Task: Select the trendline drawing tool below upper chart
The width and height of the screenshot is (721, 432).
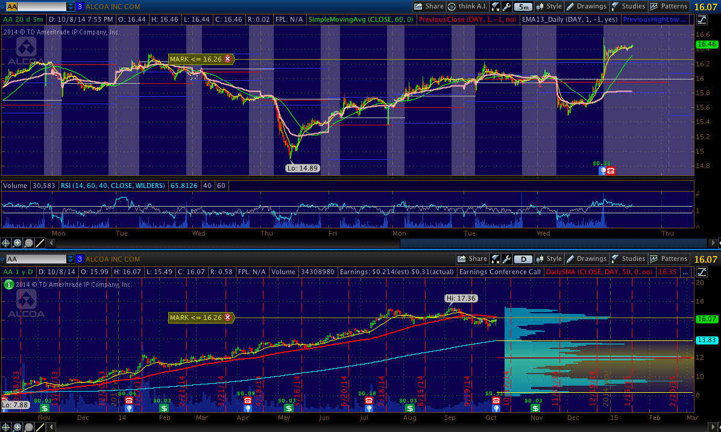Action: point(40,243)
